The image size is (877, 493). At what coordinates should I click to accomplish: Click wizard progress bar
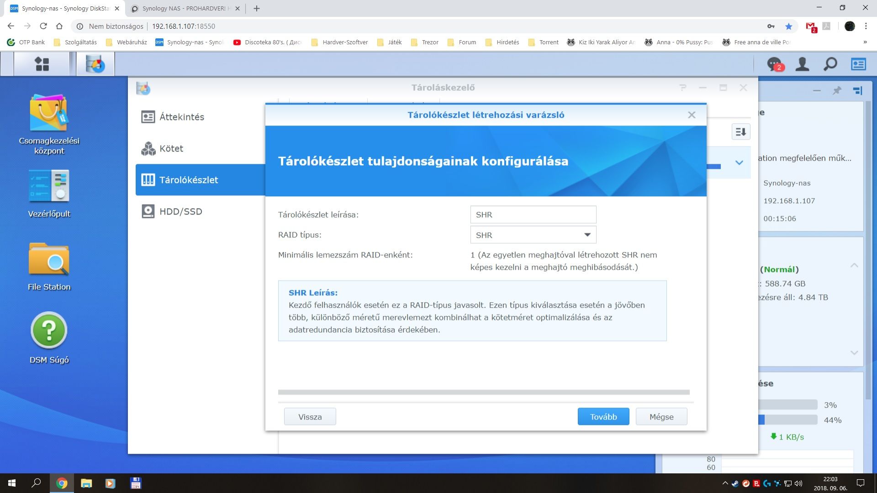484,392
